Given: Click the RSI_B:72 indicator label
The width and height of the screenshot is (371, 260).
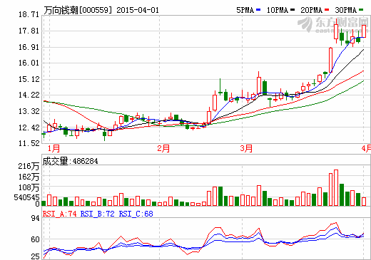Looking at the screenshot, I should coord(97,214).
